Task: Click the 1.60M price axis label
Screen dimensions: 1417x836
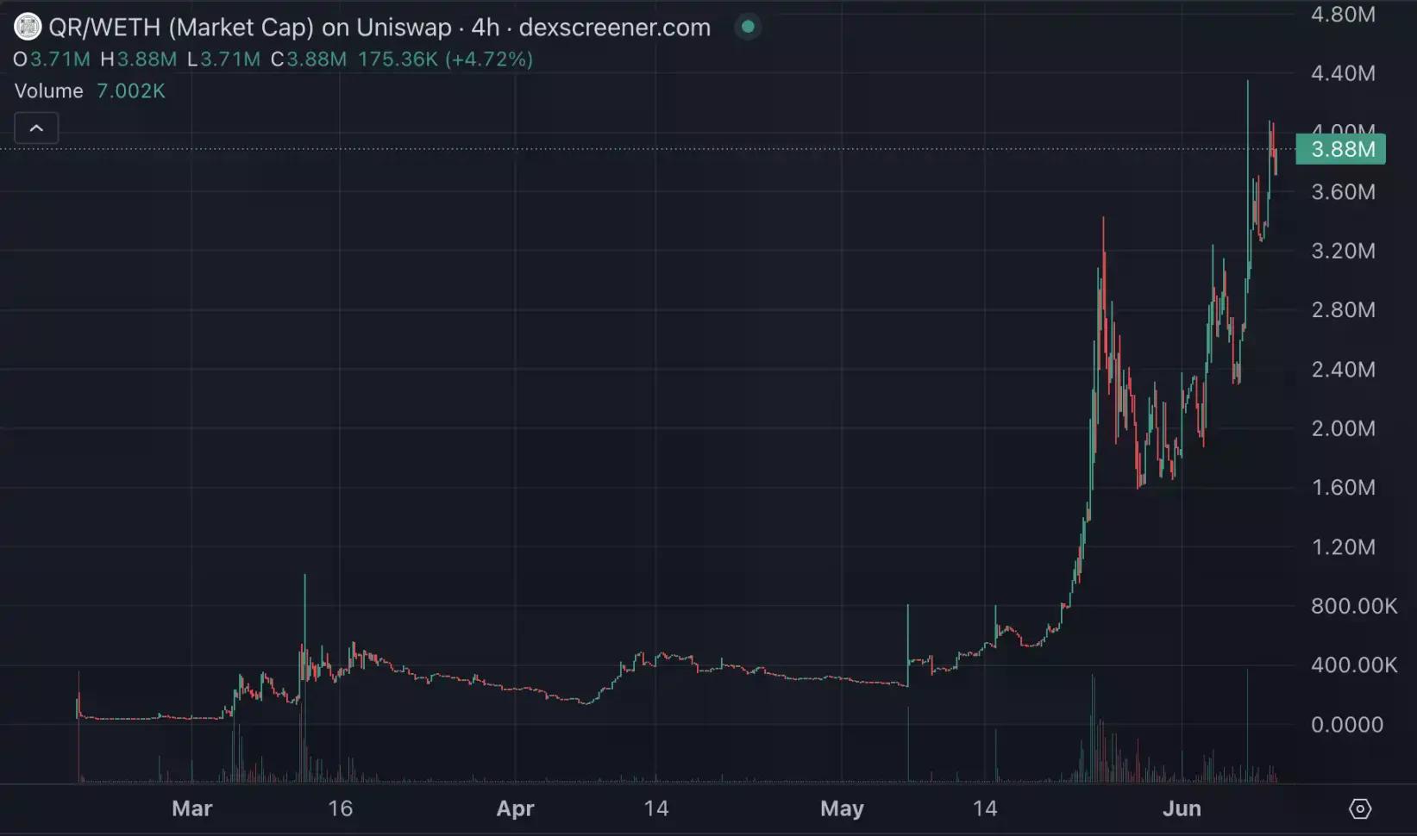Action: tap(1343, 487)
